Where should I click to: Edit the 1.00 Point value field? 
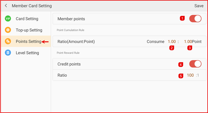click(188, 42)
